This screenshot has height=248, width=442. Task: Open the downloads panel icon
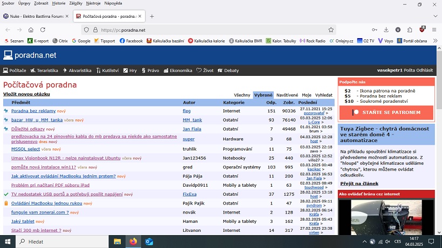(386, 30)
